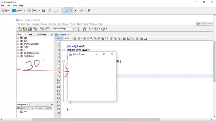This screenshot has width=216, height=121.
Task: Copy the snip with the copy icon
Action: click(x=50, y=10)
